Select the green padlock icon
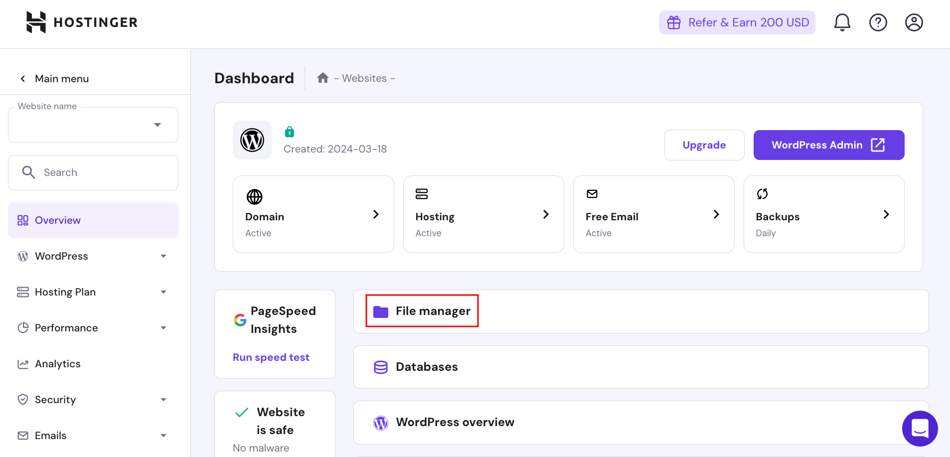The width and height of the screenshot is (950, 457). [290, 132]
